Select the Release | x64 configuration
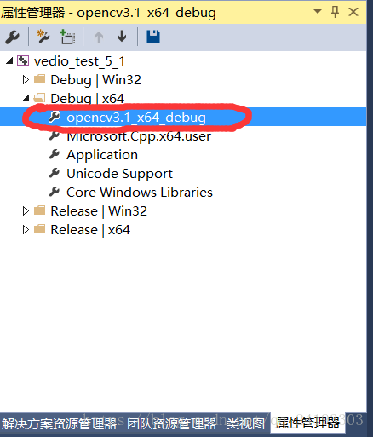The width and height of the screenshot is (373, 437). pos(90,230)
